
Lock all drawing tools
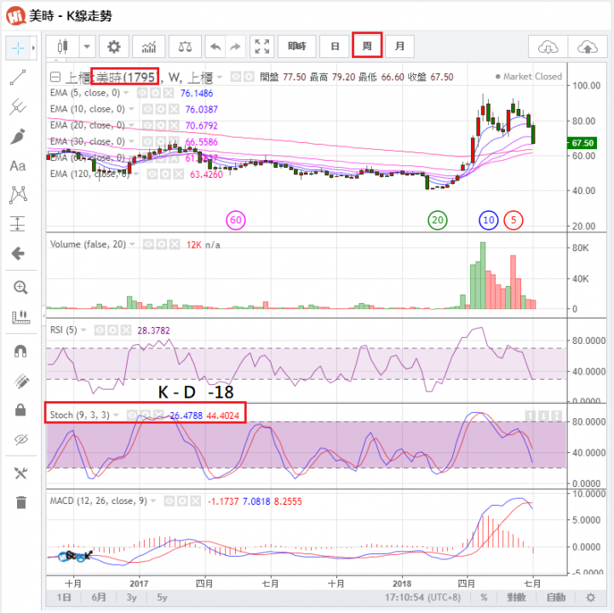click(x=20, y=410)
